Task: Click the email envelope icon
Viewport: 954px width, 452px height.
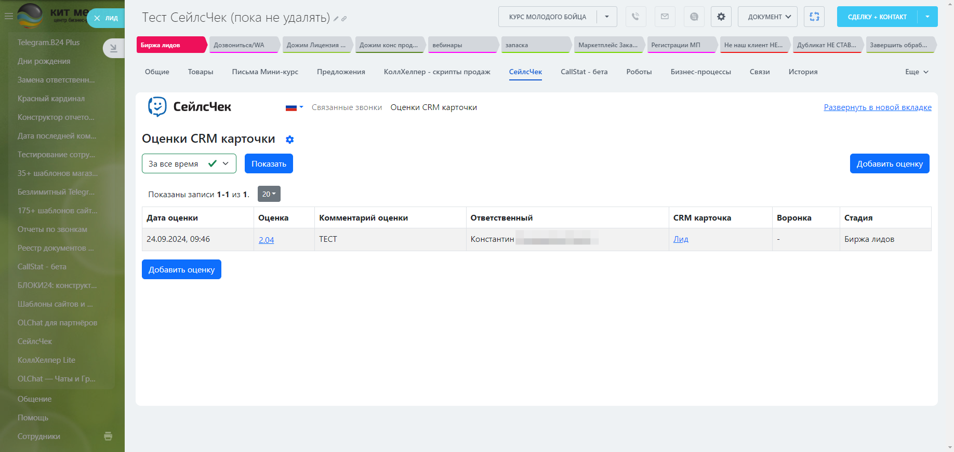Action: pyautogui.click(x=665, y=17)
